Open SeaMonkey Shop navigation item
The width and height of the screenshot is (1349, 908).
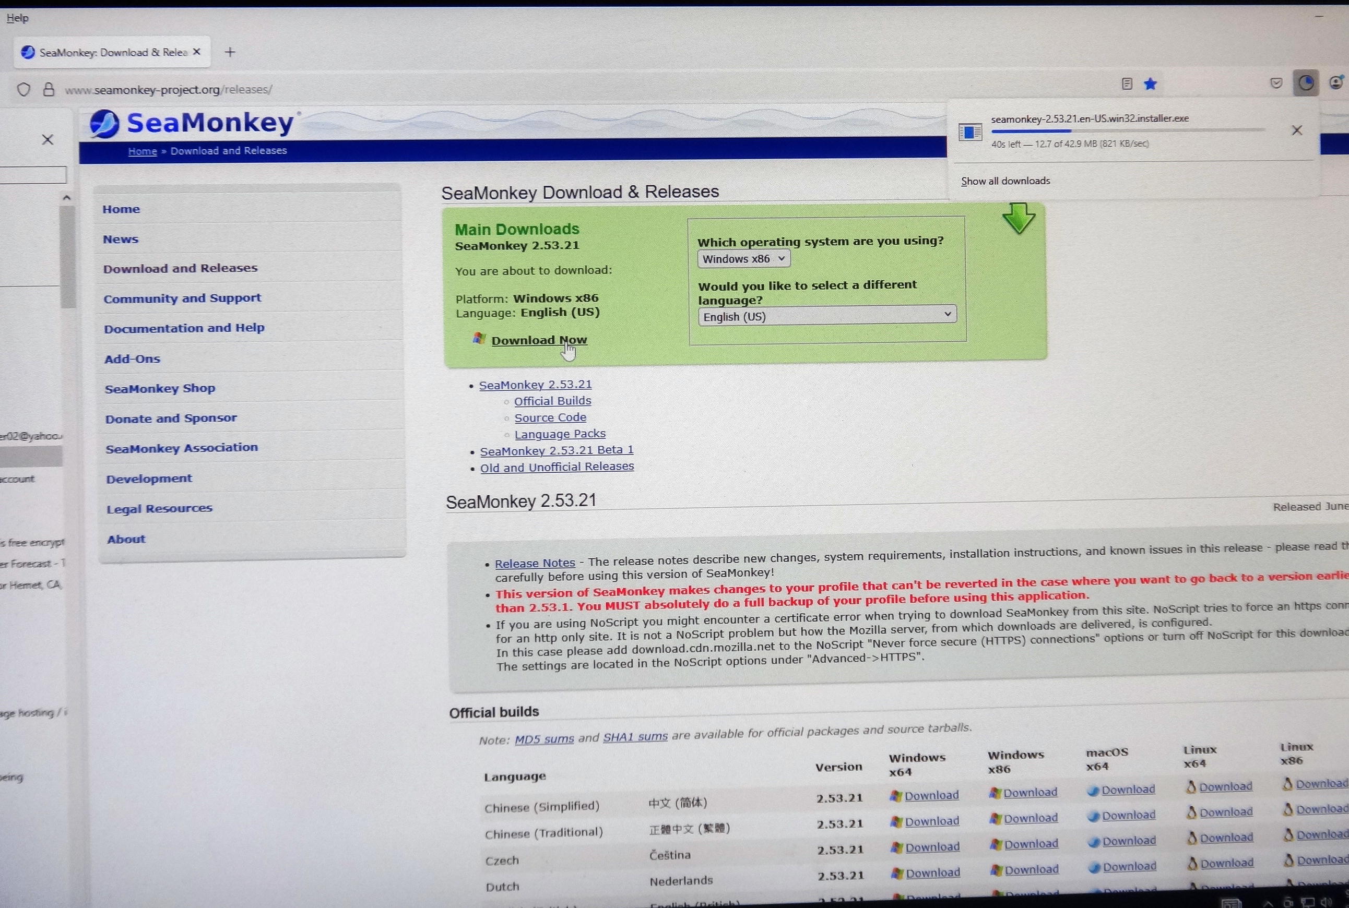click(x=160, y=389)
